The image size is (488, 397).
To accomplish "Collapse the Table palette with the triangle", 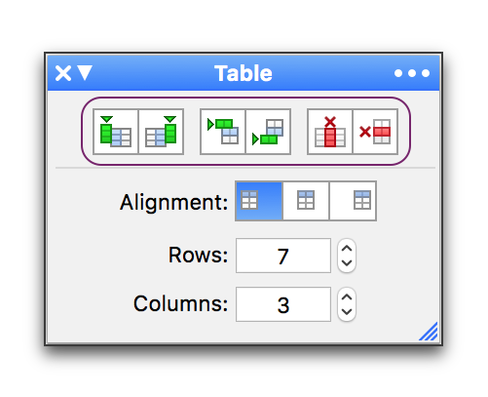I will coord(86,73).
